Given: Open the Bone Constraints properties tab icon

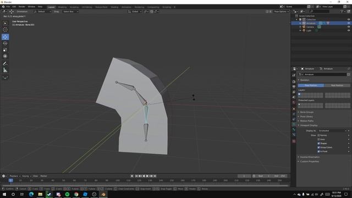Looking at the screenshot, I should pos(294,134).
